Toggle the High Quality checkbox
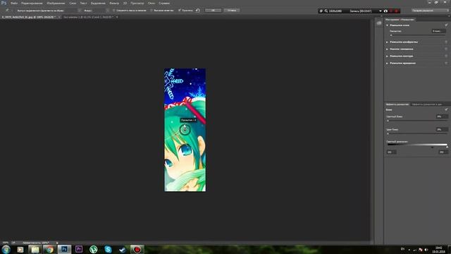The image size is (451, 254). tap(152, 11)
